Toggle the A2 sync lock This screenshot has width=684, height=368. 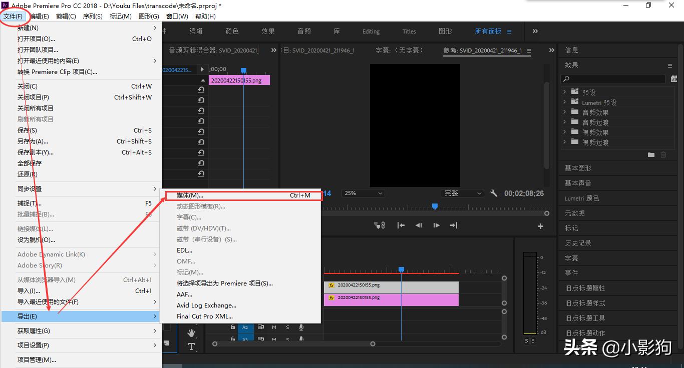click(x=261, y=327)
